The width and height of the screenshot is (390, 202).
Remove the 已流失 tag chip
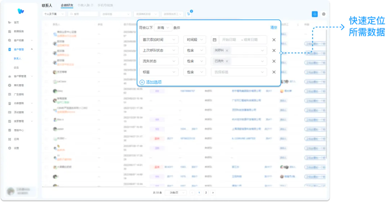pyautogui.click(x=227, y=61)
